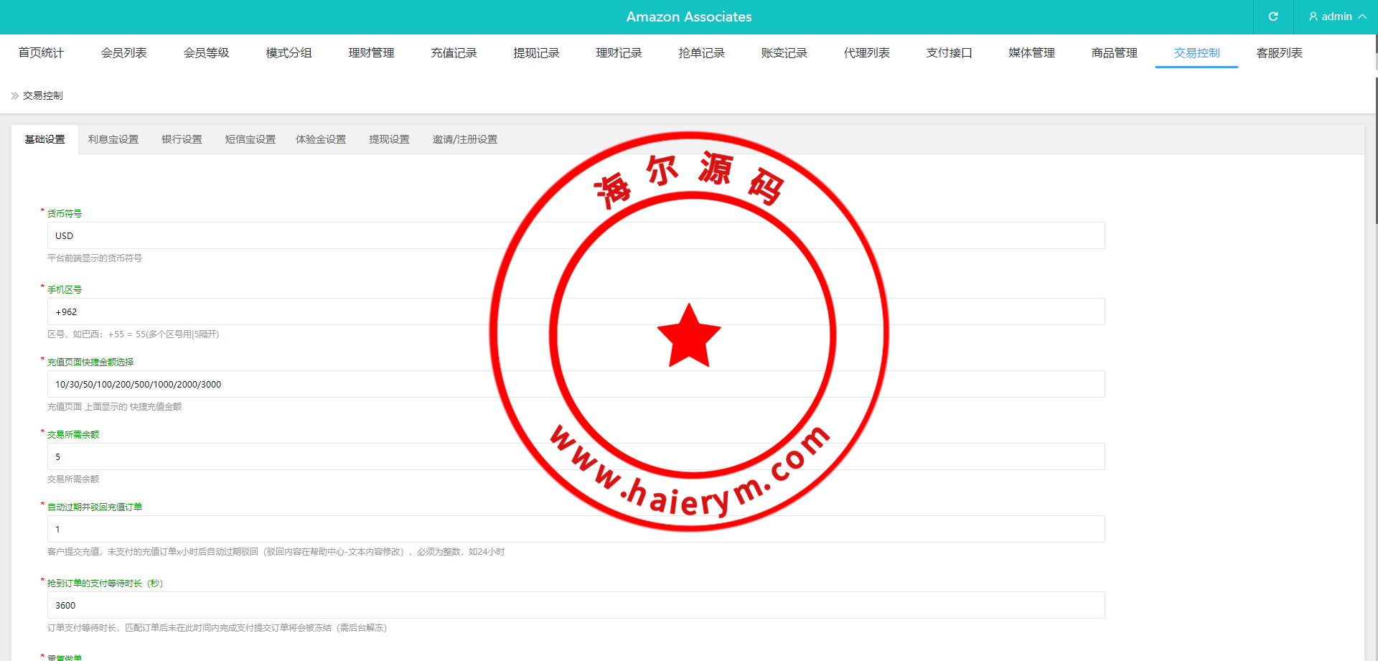Open the 短信宝设置 tab

tap(250, 139)
